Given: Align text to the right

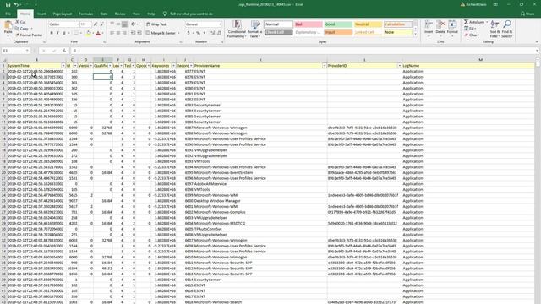Looking at the screenshot, I should pyautogui.click(x=124, y=33).
